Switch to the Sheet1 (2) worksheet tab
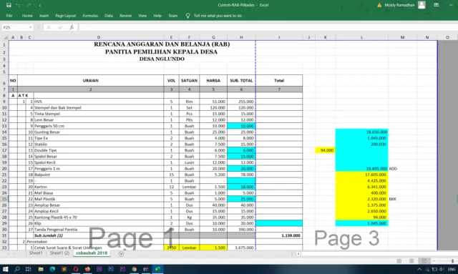This screenshot has width=458, height=274. coord(59,253)
